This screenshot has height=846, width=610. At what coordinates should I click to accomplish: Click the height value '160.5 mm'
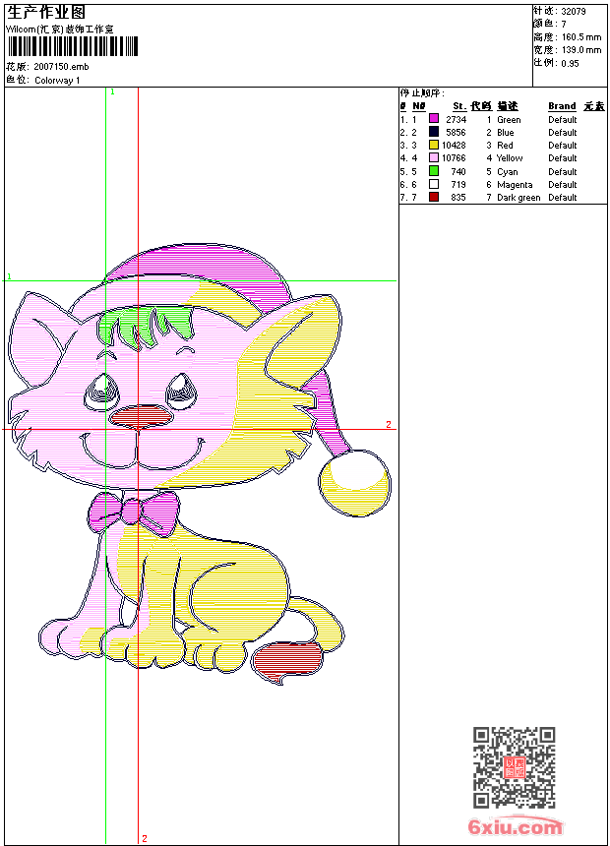(x=580, y=37)
